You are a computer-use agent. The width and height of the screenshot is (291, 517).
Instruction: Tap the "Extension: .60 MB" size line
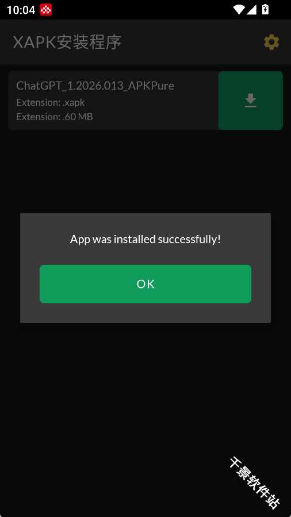pyautogui.click(x=55, y=117)
